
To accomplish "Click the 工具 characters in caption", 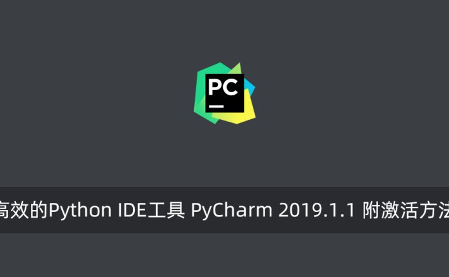I will 166,210.
